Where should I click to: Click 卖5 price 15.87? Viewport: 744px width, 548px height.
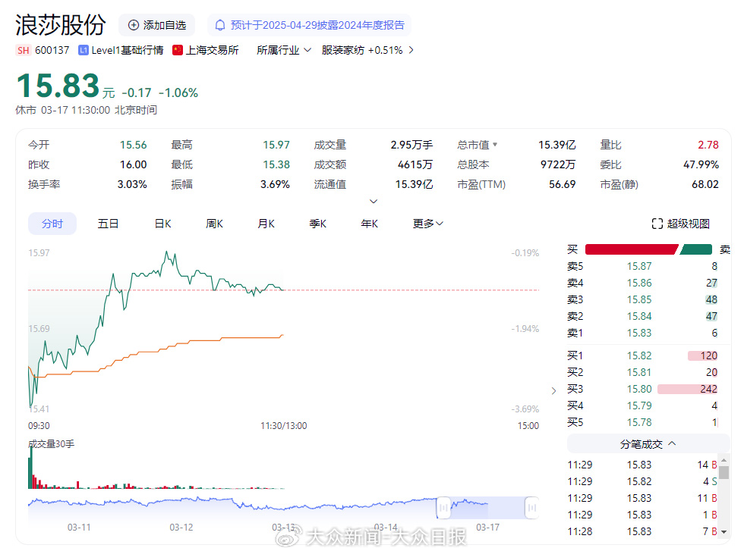[x=639, y=266]
